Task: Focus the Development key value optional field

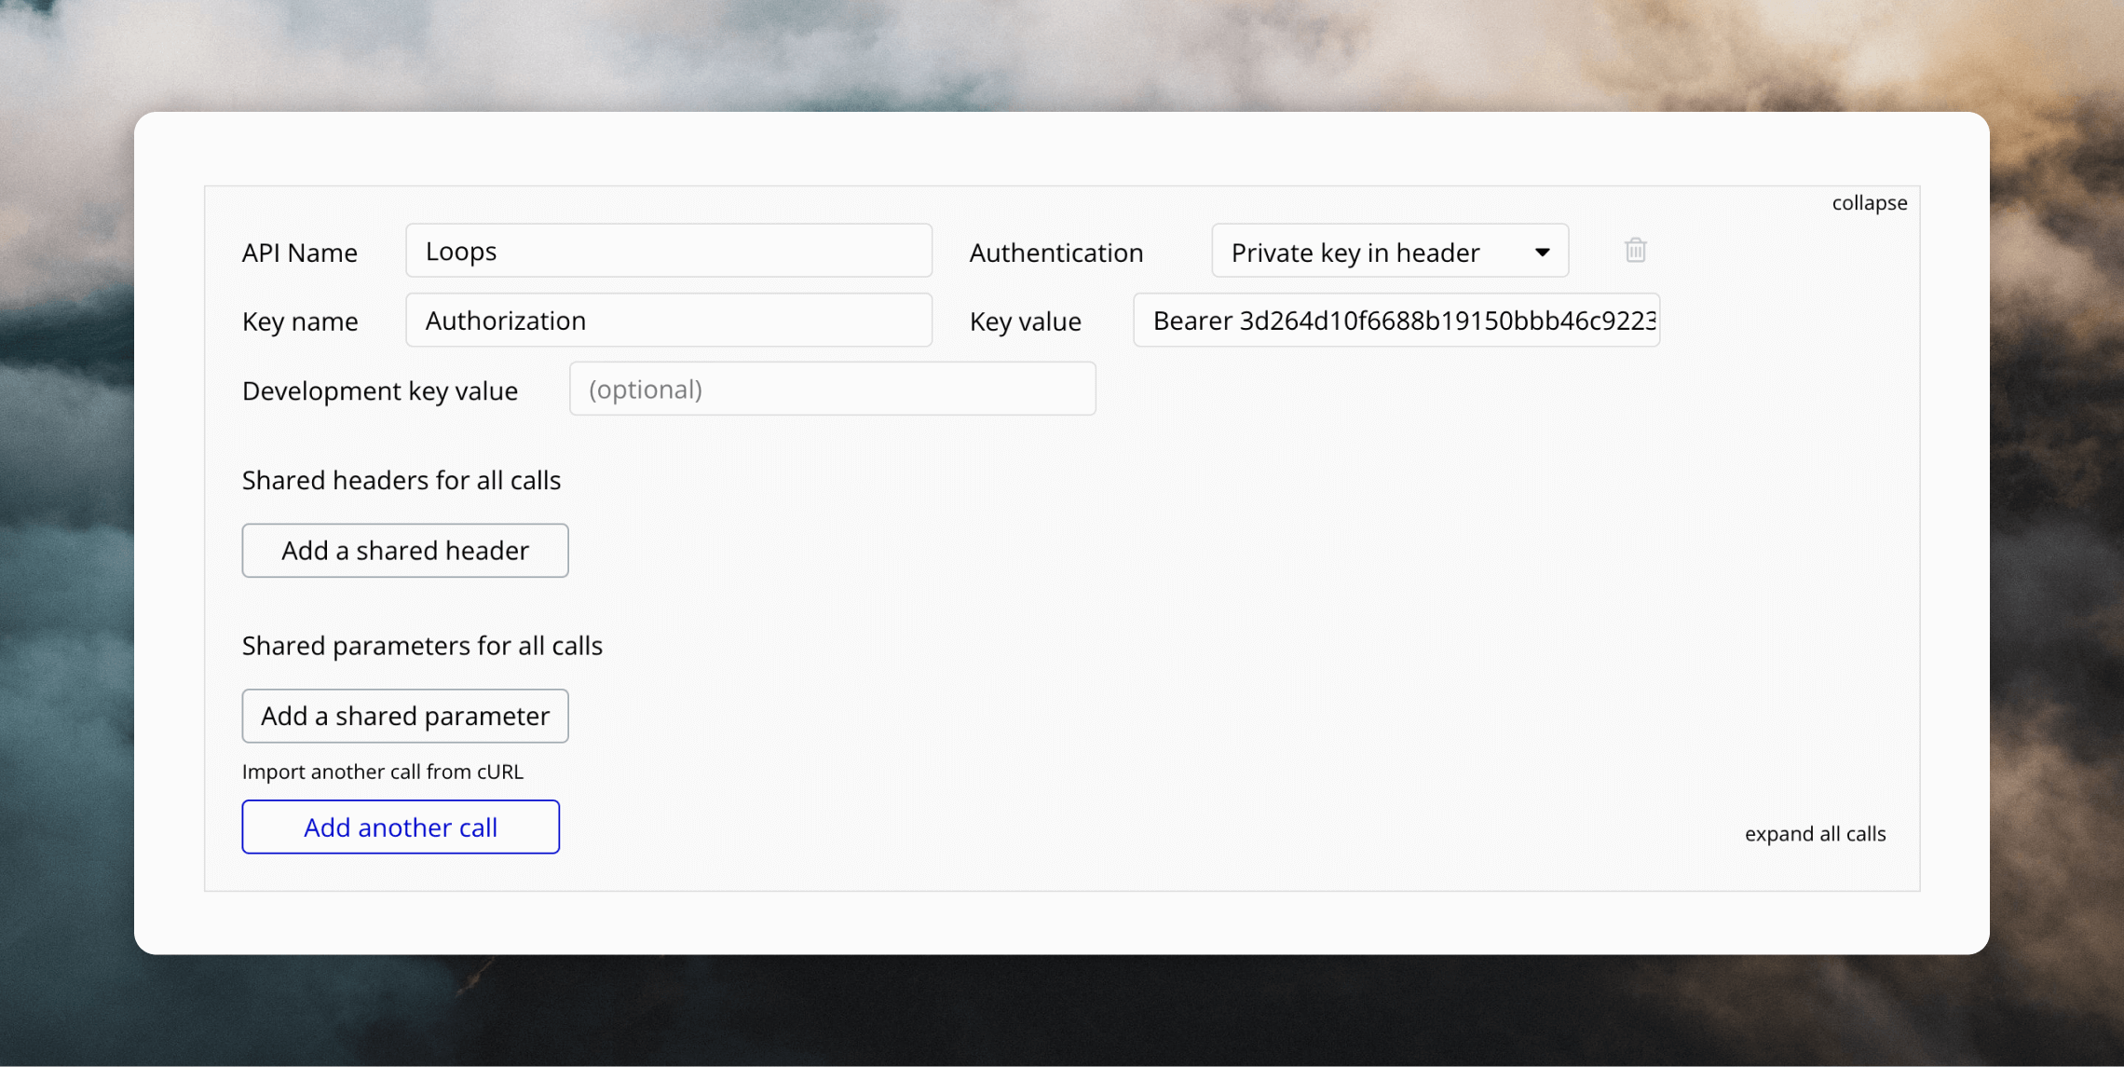Action: tap(833, 390)
